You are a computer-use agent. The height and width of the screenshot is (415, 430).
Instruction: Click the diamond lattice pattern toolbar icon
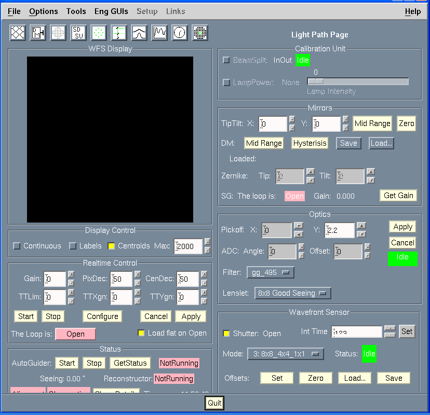click(x=18, y=33)
